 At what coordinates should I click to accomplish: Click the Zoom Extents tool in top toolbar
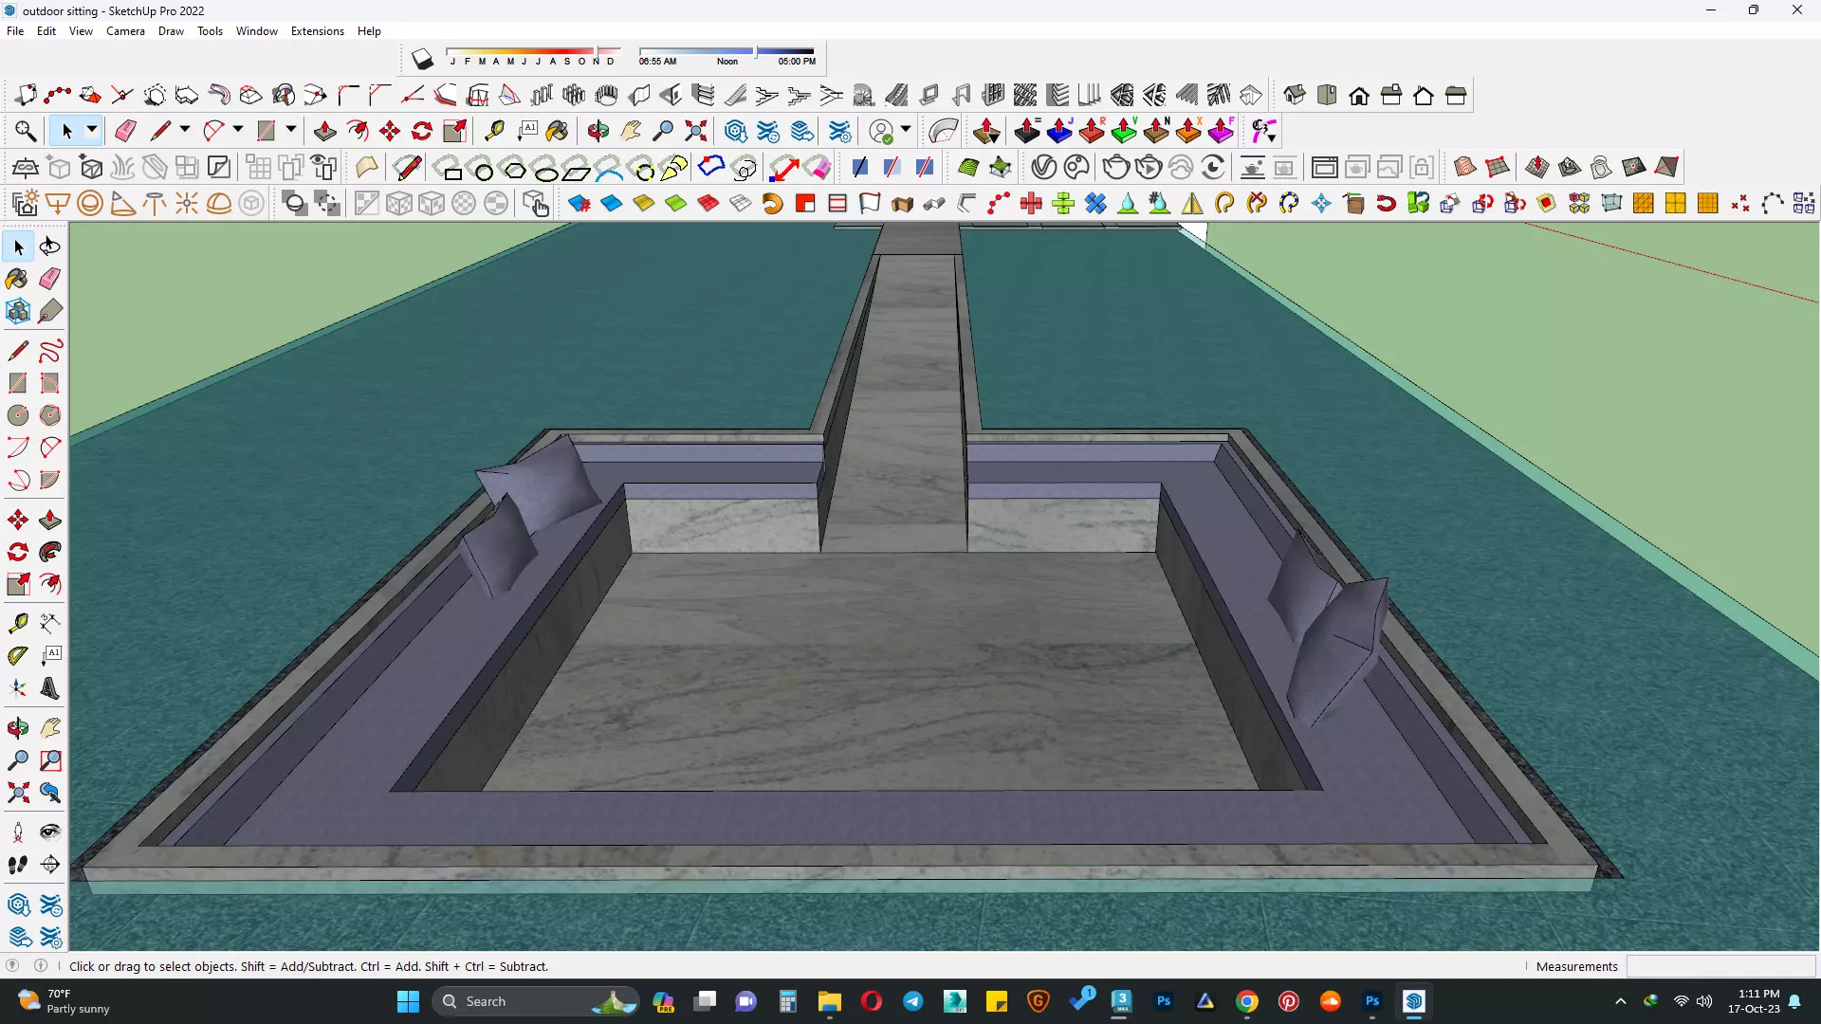coord(696,131)
